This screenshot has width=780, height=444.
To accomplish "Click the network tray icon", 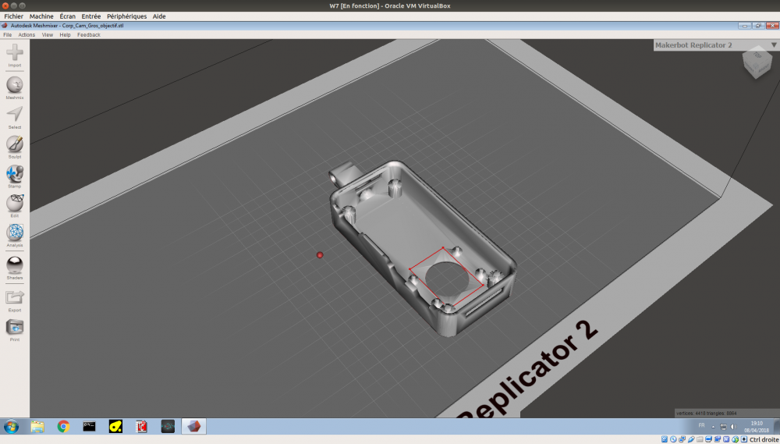I will pos(723,427).
